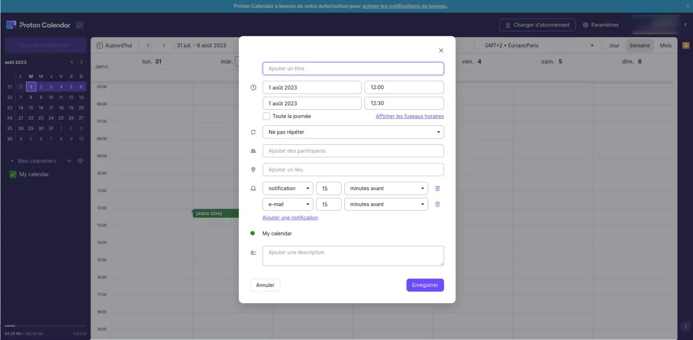This screenshot has width=693, height=340.
Task: Collapse the Mes calendriers section
Action: point(12,161)
